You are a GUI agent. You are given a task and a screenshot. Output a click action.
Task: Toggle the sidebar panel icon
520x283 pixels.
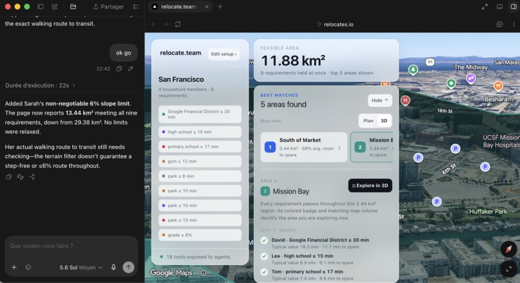click(x=41, y=6)
